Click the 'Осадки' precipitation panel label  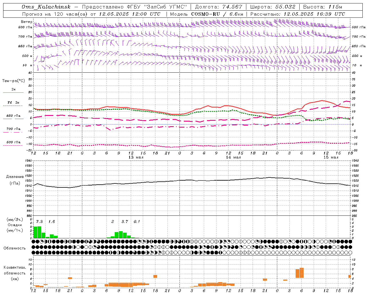pos(15,225)
